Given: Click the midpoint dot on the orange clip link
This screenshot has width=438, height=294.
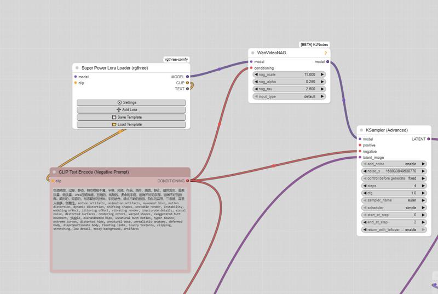Looking at the screenshot, I should tap(120, 132).
